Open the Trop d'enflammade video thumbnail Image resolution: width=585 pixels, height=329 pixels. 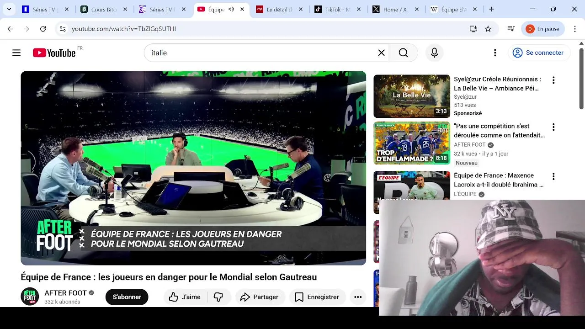click(x=412, y=143)
